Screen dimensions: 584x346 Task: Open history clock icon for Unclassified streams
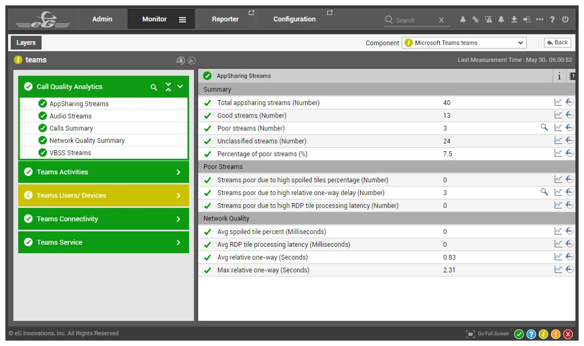tap(569, 140)
